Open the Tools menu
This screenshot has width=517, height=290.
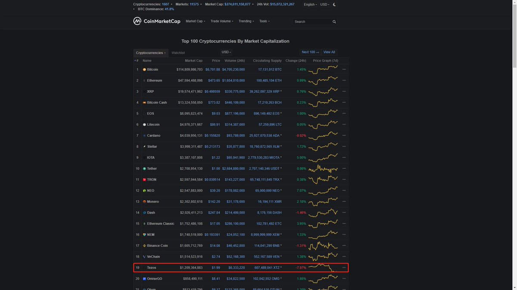(x=265, y=21)
